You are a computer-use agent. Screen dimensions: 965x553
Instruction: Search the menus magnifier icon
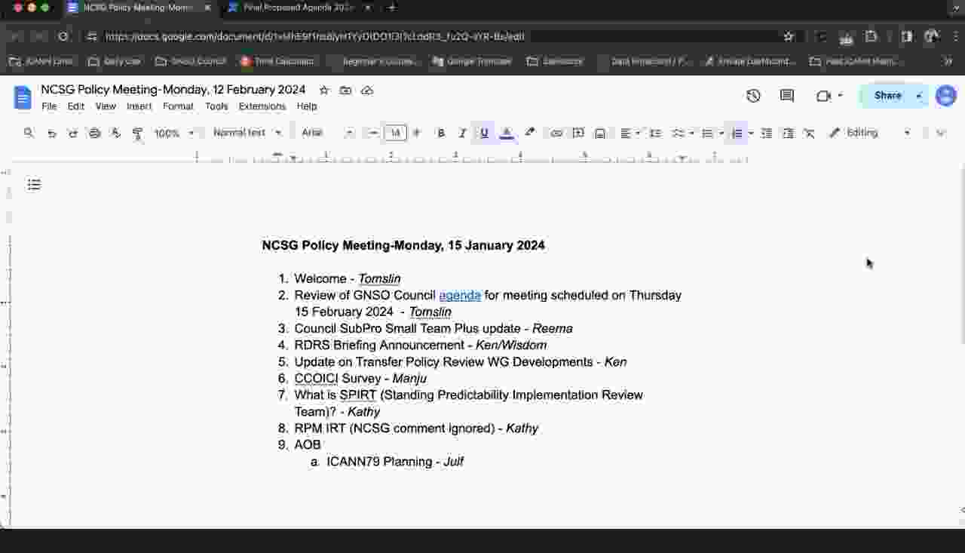coord(29,133)
